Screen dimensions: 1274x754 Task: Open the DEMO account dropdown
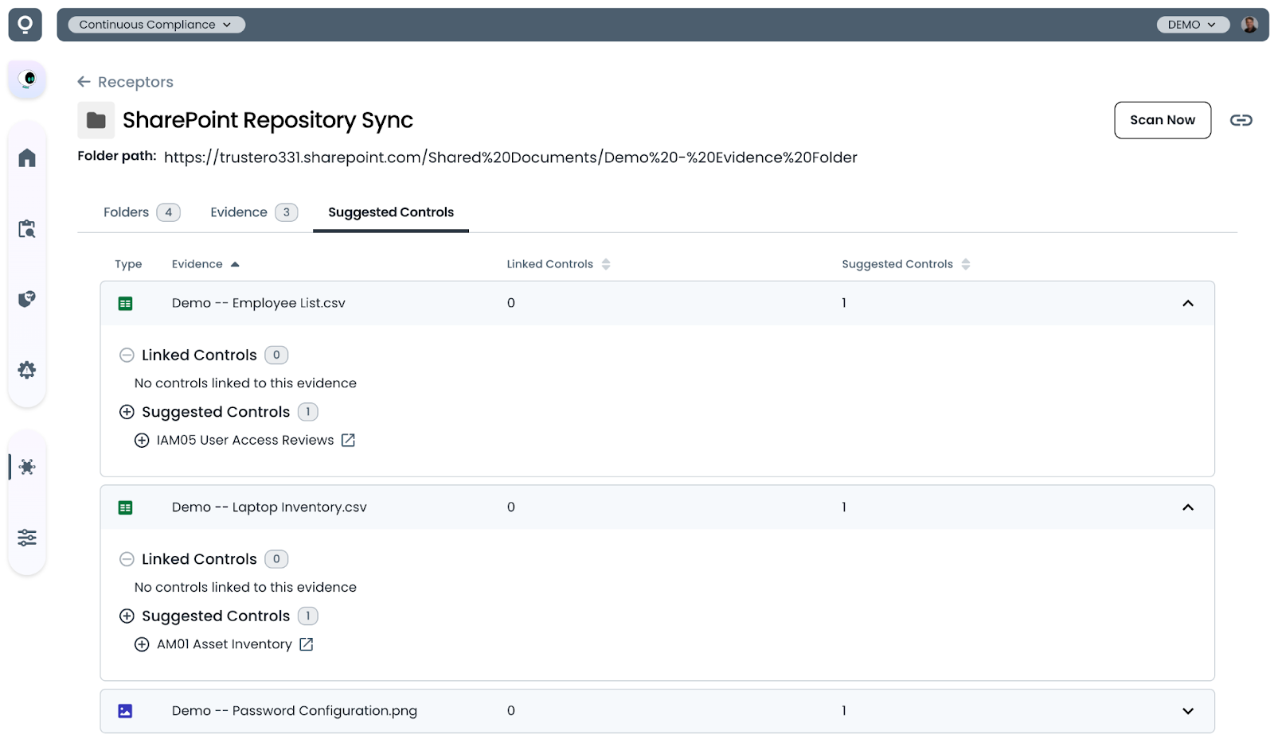pos(1191,25)
